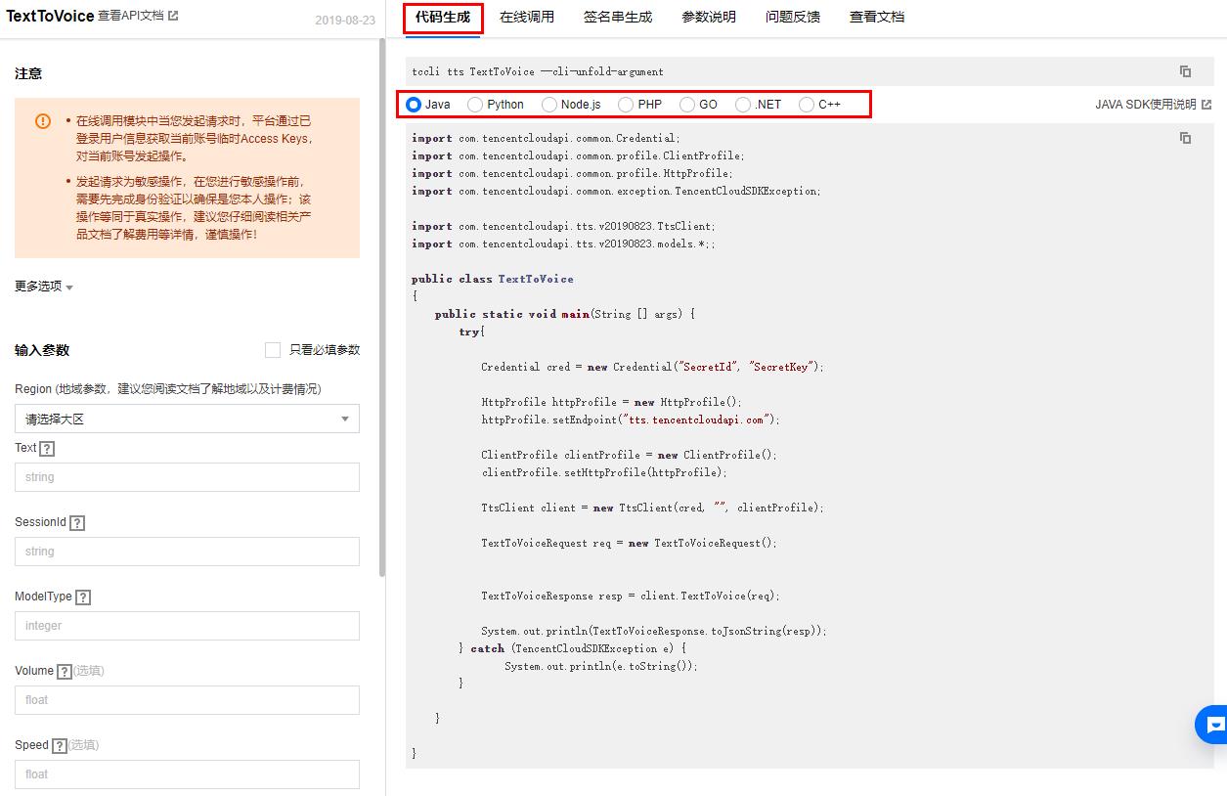Switch to 签名串生成 tab
Screen dimensions: 1227x796
(x=618, y=17)
